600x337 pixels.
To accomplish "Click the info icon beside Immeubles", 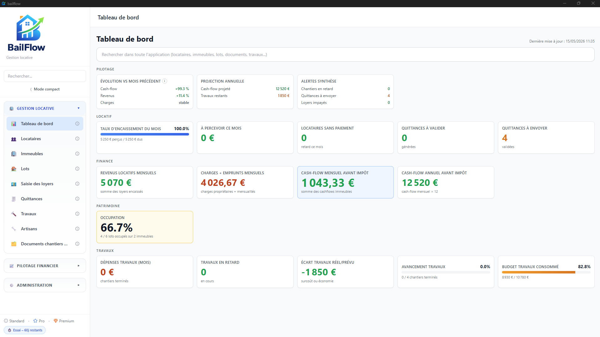I will [x=77, y=154].
